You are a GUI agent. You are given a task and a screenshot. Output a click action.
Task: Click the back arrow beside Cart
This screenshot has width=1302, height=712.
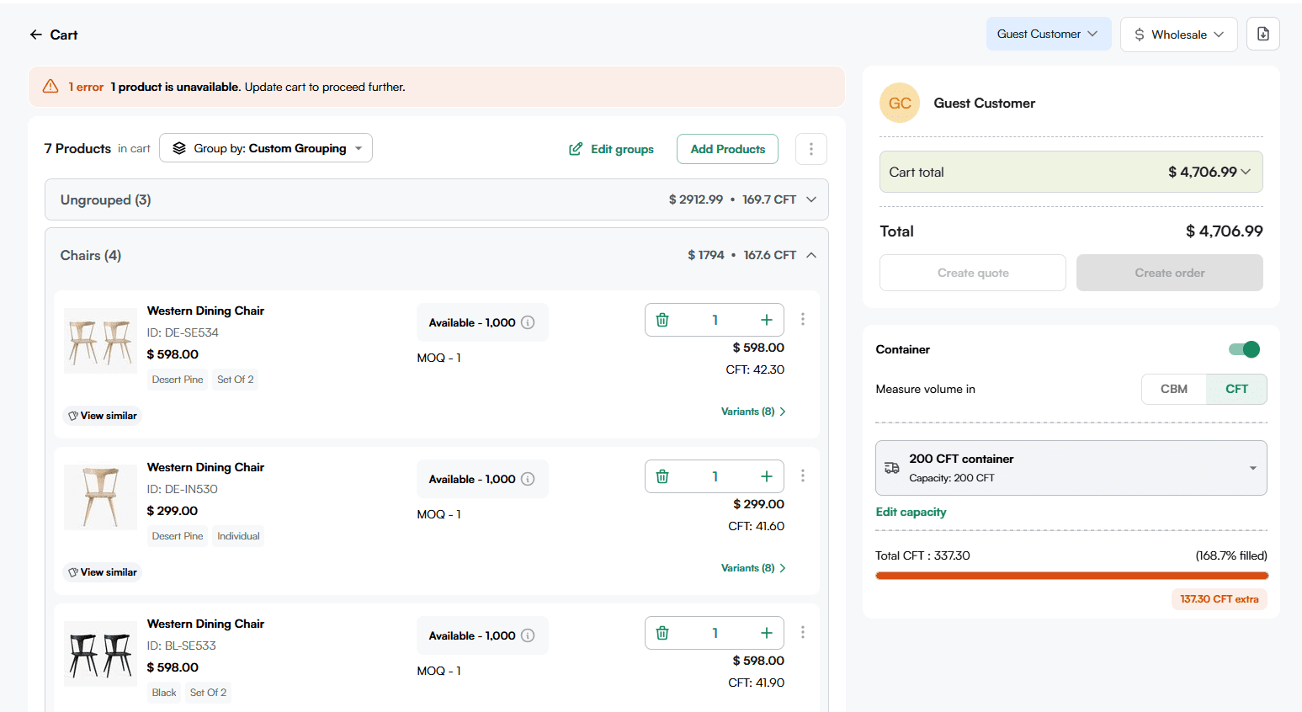pyautogui.click(x=35, y=35)
